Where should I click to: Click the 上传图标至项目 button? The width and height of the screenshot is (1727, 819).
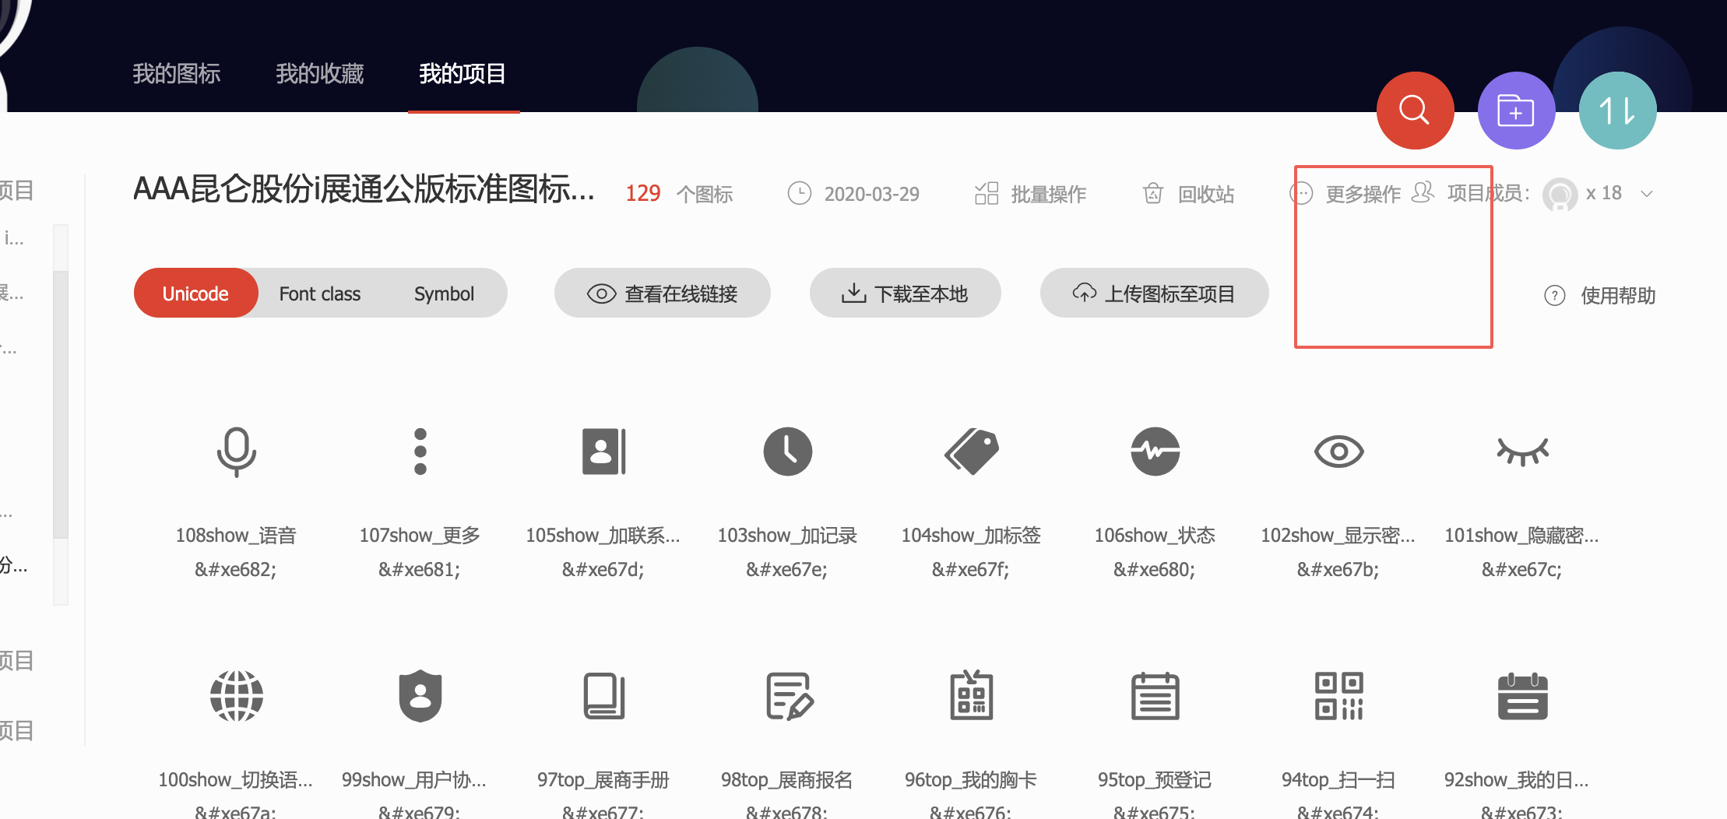(1155, 294)
